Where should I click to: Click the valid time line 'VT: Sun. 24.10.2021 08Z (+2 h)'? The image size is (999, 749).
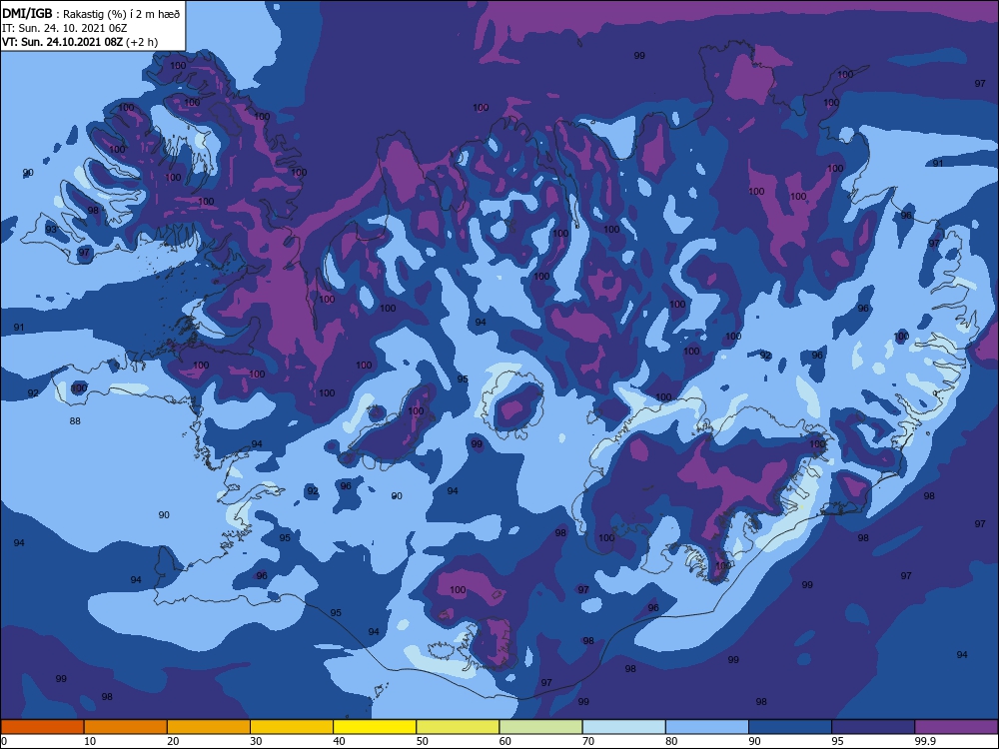coord(80,42)
